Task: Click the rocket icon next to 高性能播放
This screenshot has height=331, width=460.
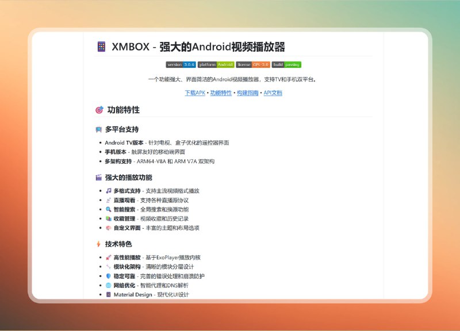Action: click(109, 257)
